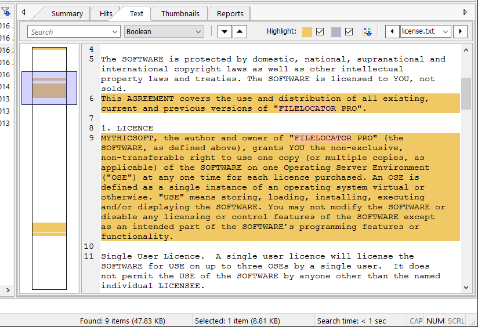This screenshot has height=327, width=478.
Task: Click 'Found: 9 items' status entry
Action: [x=122, y=321]
